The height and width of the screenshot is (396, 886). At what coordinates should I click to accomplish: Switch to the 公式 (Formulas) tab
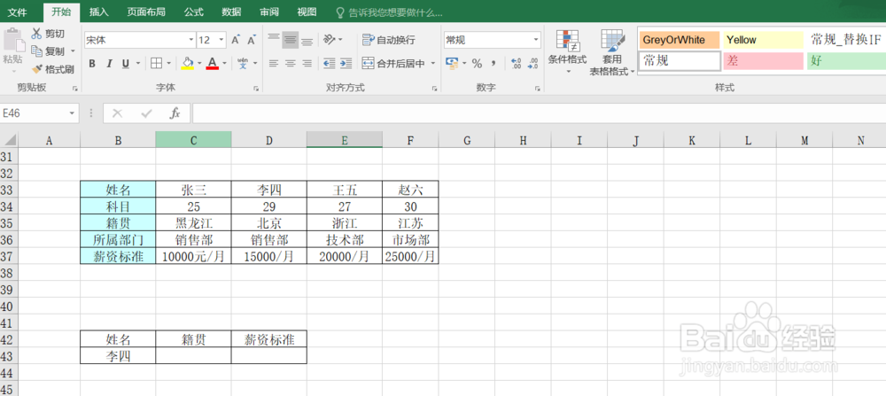(193, 12)
